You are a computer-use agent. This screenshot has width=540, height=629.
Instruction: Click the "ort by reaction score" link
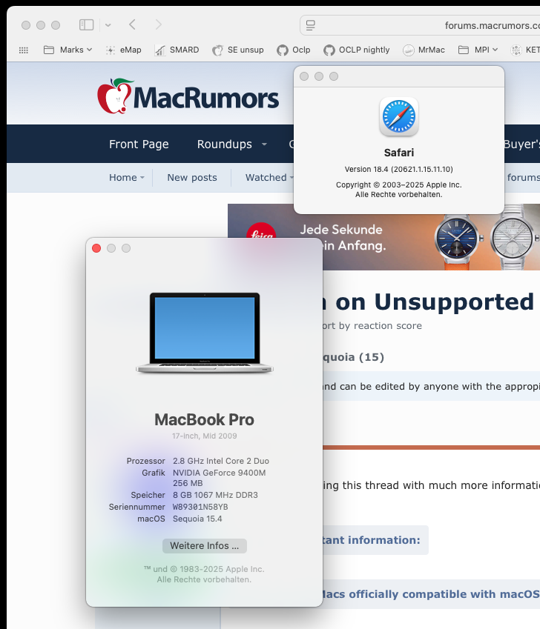coord(372,326)
